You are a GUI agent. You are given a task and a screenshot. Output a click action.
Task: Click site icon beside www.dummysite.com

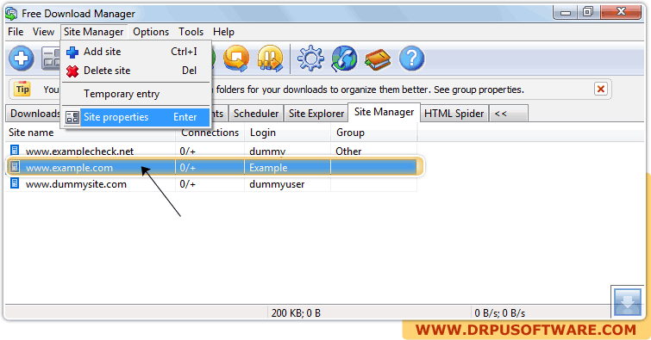pyautogui.click(x=15, y=182)
